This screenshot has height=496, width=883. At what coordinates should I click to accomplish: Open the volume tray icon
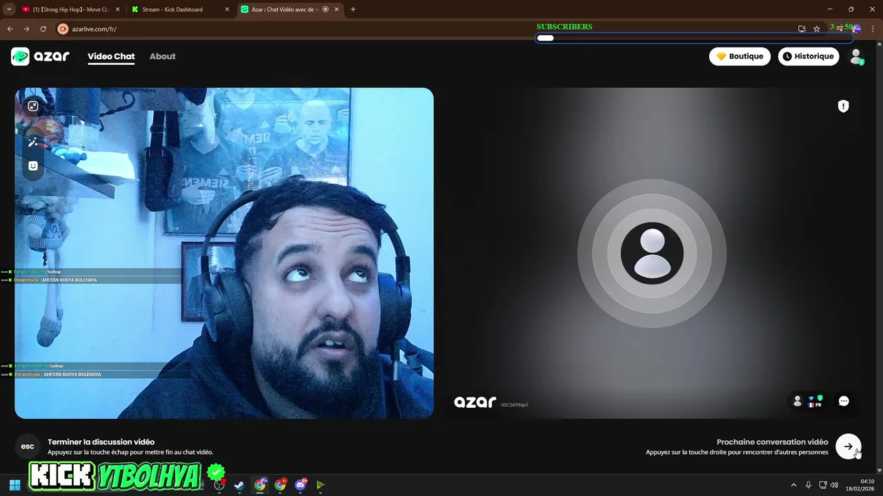click(x=834, y=485)
